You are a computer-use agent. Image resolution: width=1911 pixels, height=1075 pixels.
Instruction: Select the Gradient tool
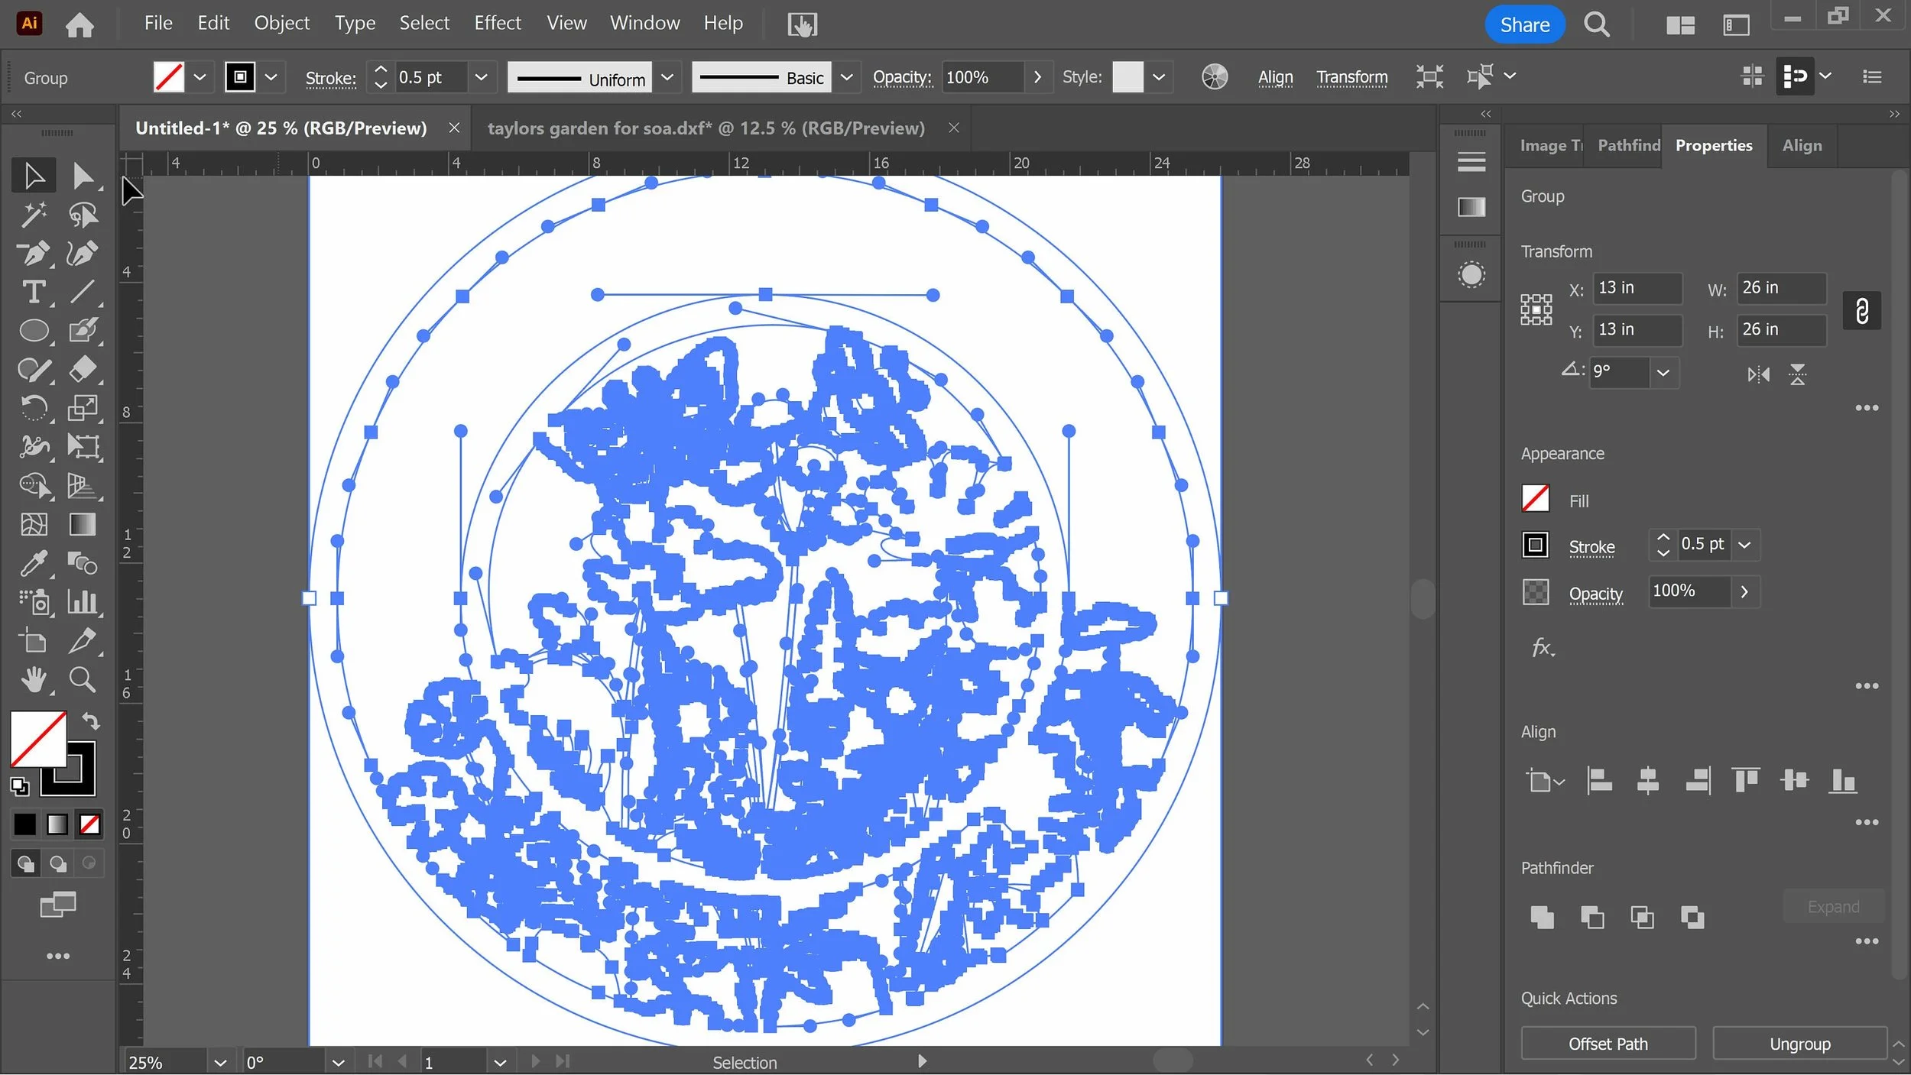coord(82,524)
